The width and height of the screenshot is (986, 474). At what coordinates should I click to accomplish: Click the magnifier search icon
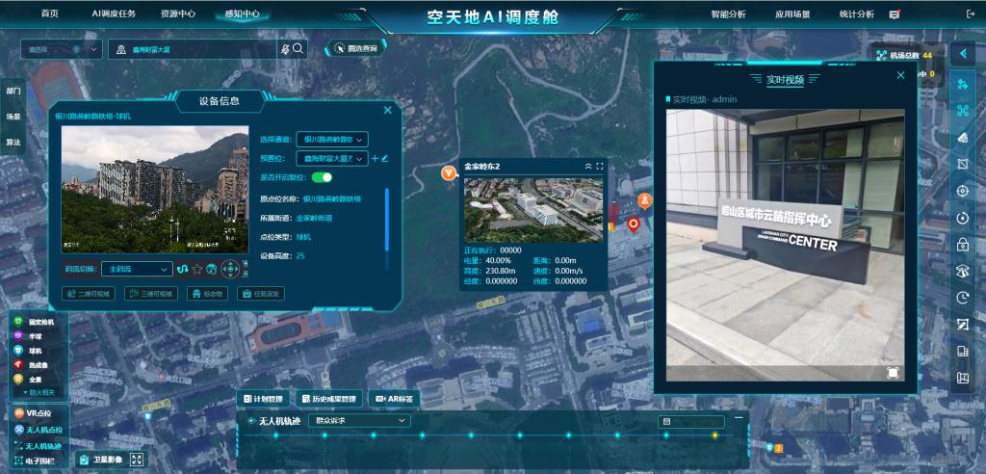point(298,48)
